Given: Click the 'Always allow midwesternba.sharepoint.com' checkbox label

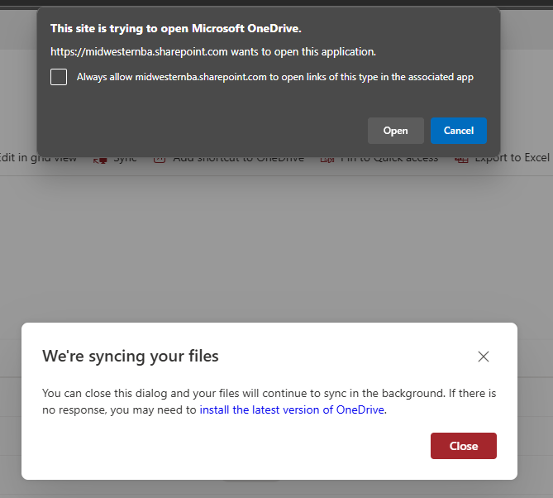Looking at the screenshot, I should click(274, 77).
